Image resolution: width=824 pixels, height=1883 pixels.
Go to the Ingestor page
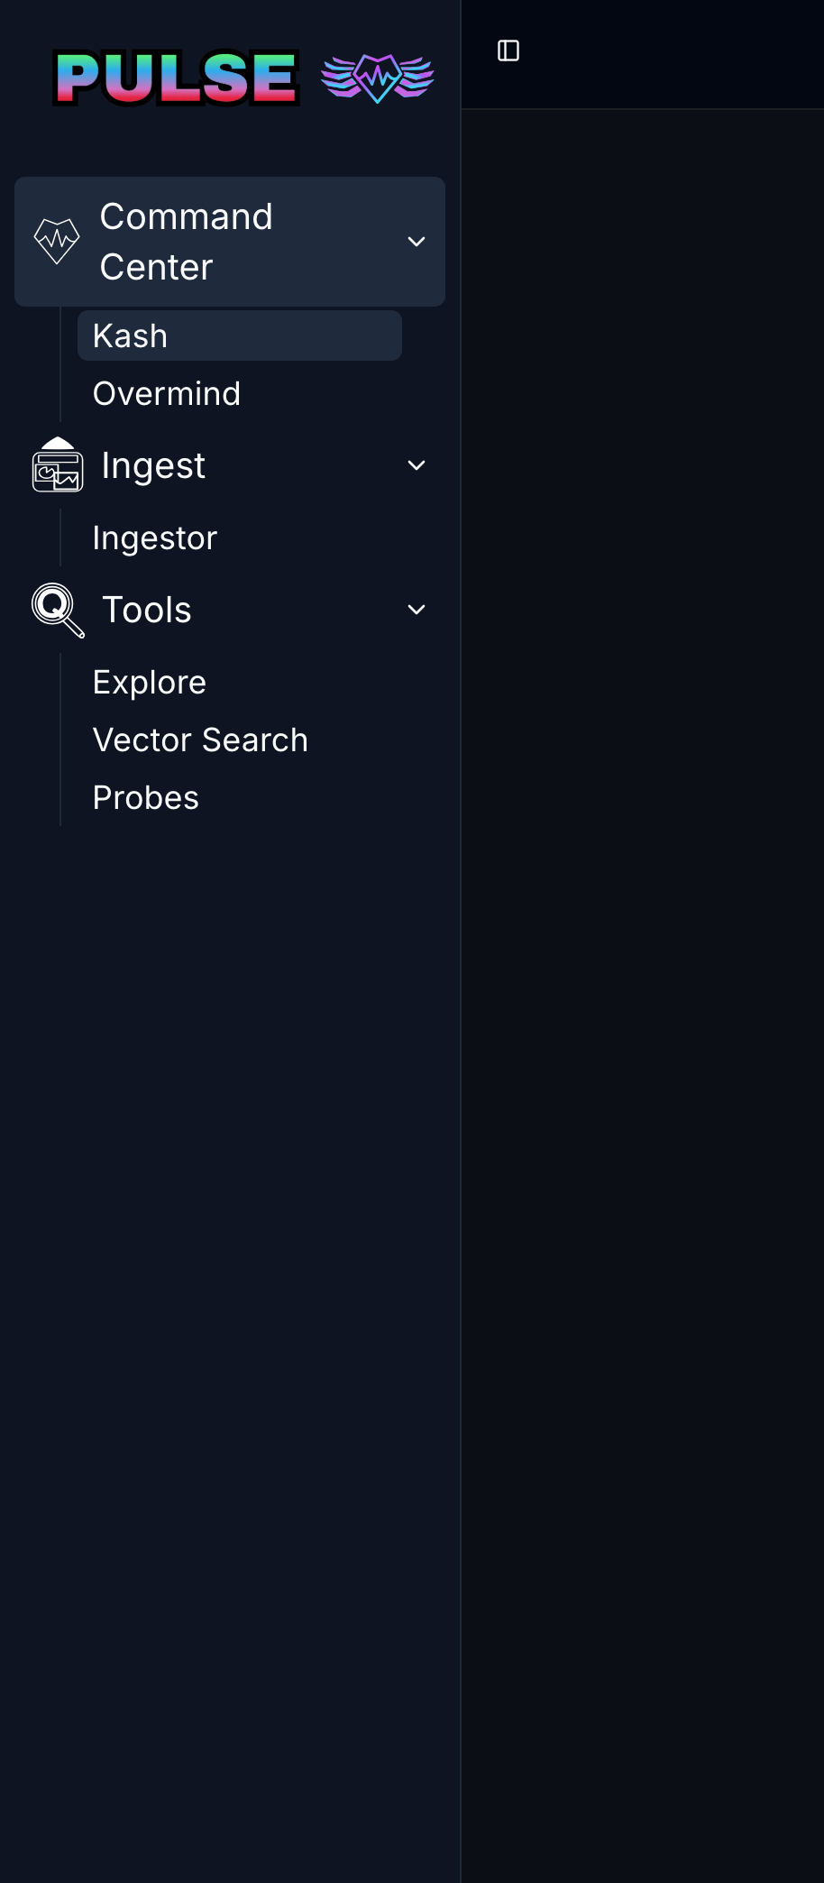click(x=155, y=538)
